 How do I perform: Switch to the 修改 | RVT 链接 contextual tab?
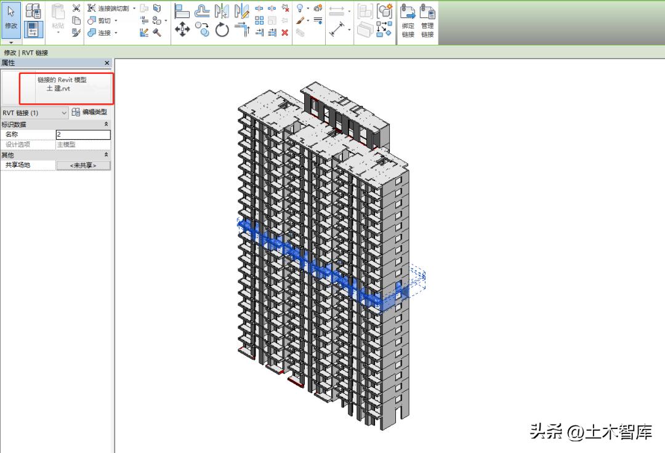pos(25,52)
